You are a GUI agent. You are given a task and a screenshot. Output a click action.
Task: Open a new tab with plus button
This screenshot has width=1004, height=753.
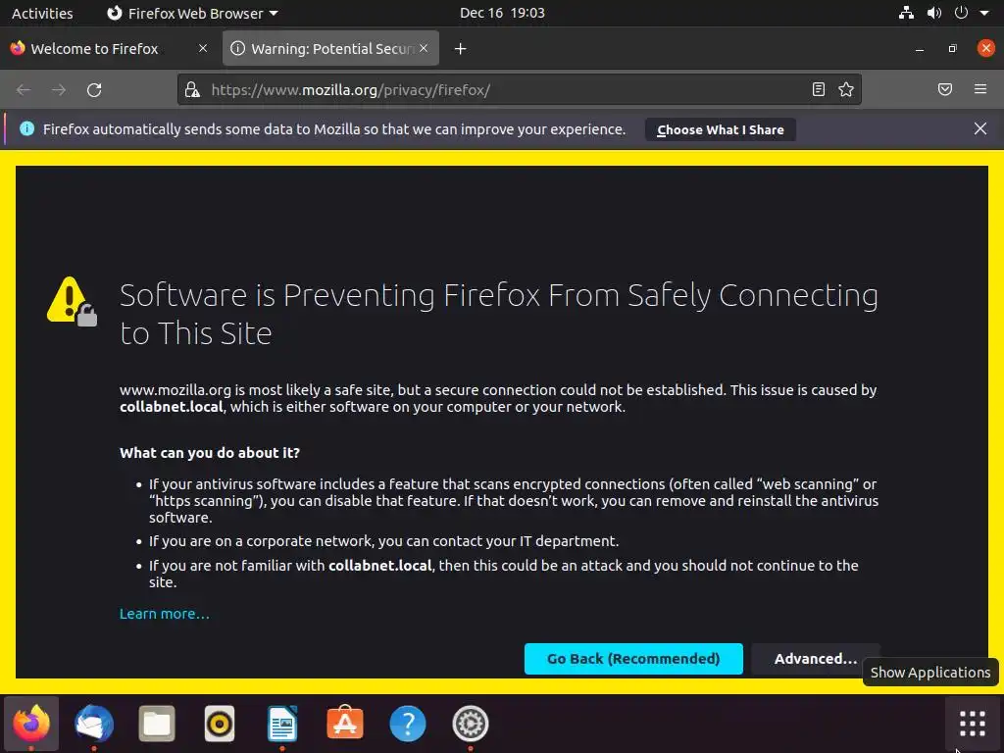tap(460, 49)
